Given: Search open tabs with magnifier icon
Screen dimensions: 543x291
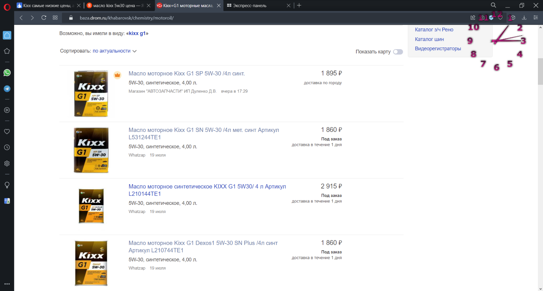Looking at the screenshot, I should click(493, 5).
